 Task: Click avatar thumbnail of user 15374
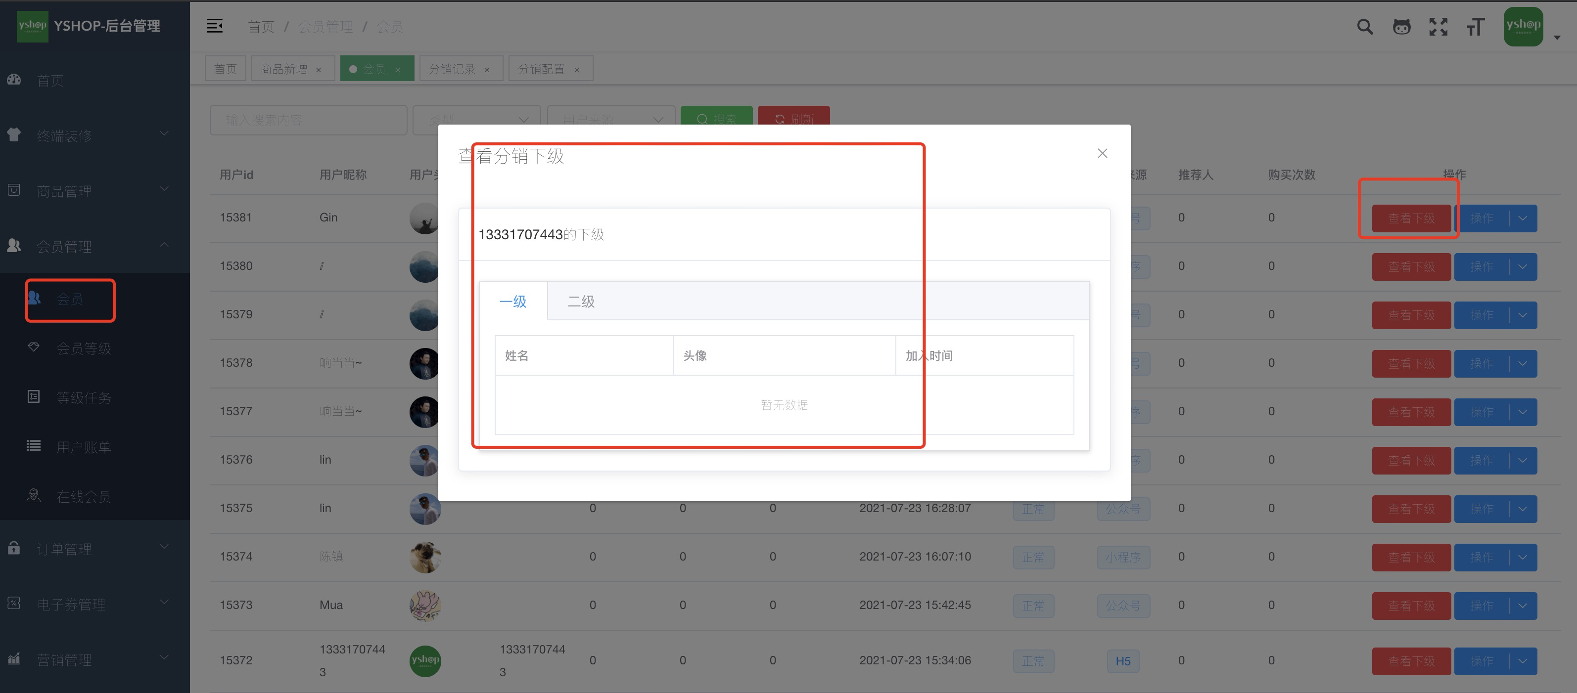coord(425,557)
